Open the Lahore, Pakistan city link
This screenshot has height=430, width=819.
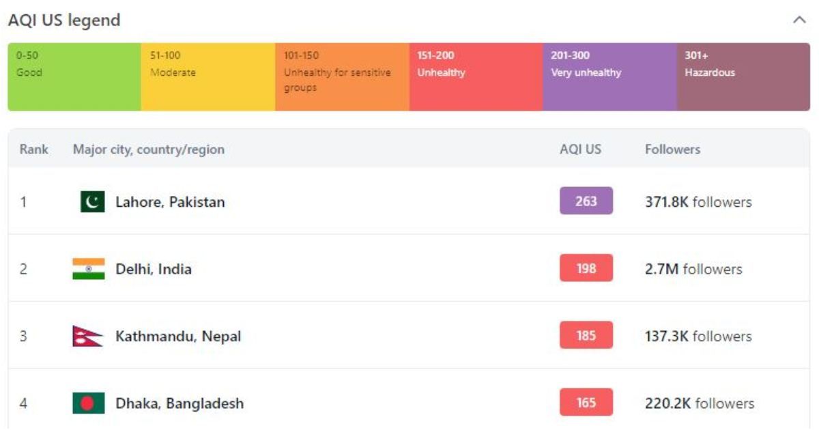pyautogui.click(x=170, y=202)
